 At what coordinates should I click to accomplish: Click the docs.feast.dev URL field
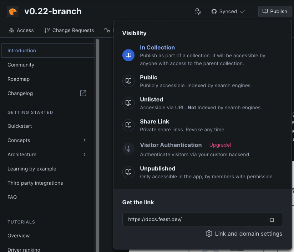193,219
